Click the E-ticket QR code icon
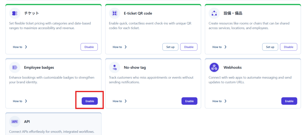Viewport: 306px width, 135px height. point(114,13)
